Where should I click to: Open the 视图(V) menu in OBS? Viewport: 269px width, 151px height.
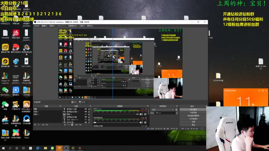pos(52,26)
